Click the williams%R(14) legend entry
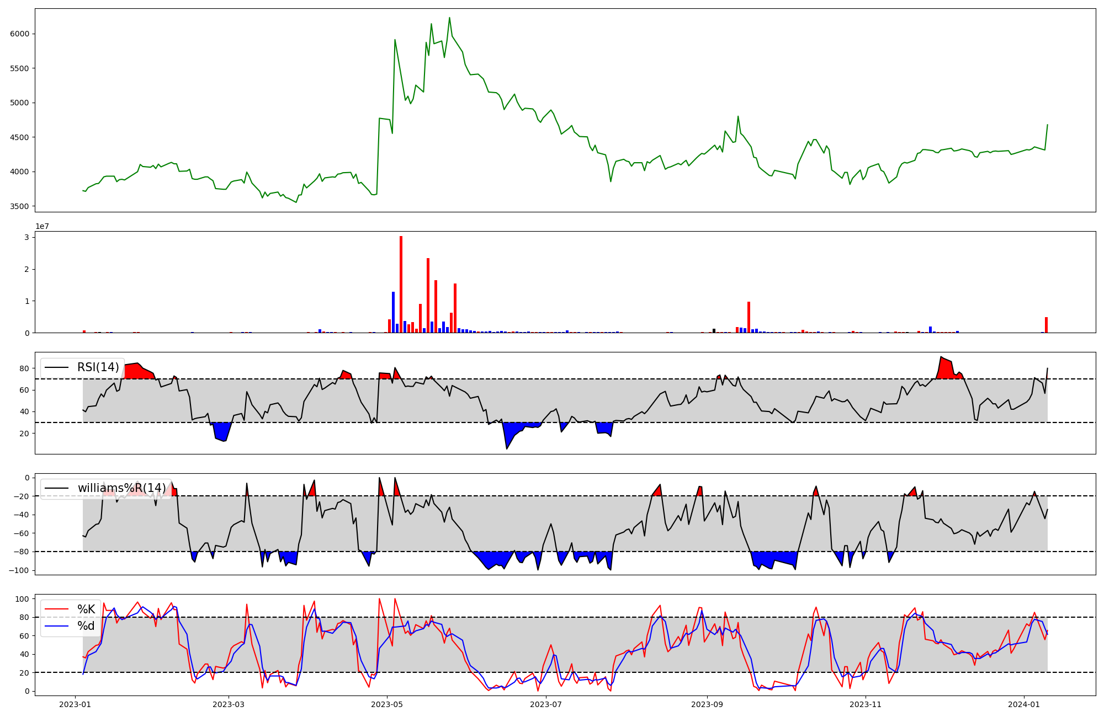The width and height of the screenshot is (1104, 717). coord(121,488)
